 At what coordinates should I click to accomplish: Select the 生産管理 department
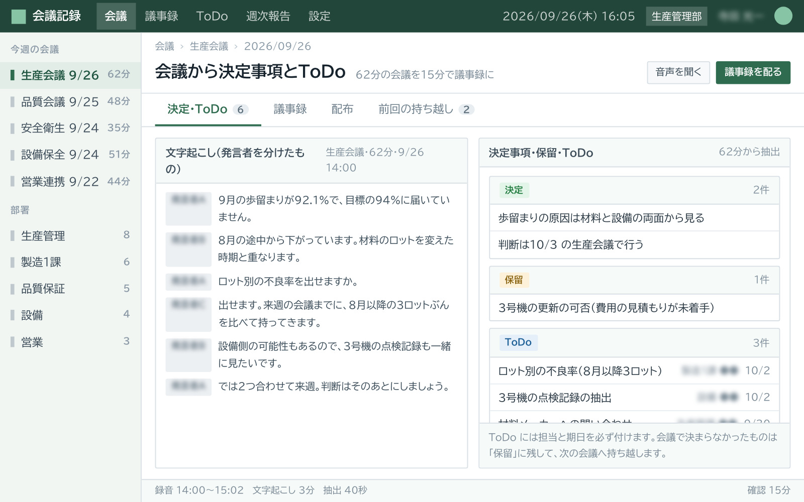click(70, 235)
